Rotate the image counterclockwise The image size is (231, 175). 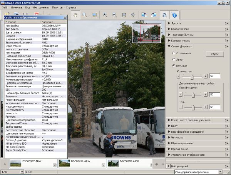[x=144, y=15]
